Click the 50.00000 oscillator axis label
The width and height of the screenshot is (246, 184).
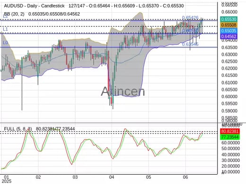point(230,149)
